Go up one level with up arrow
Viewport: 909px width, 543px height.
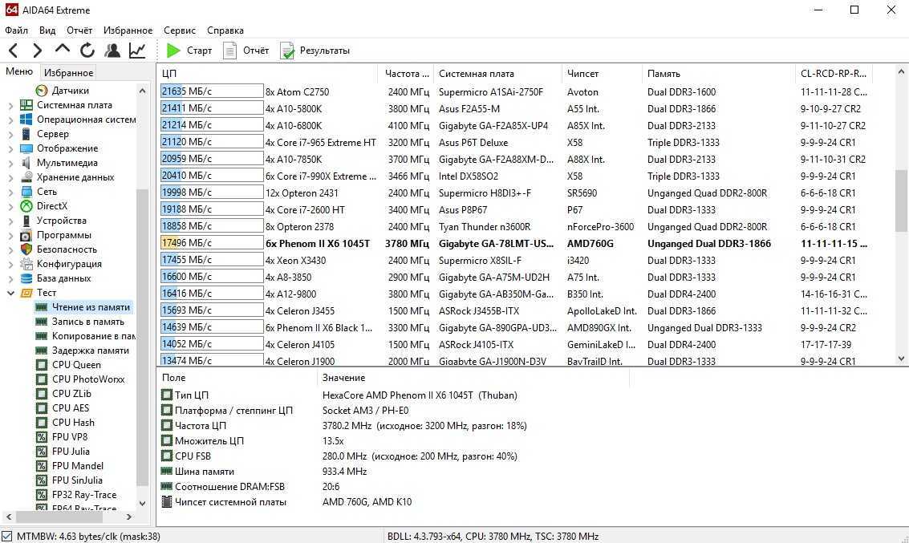click(x=63, y=50)
